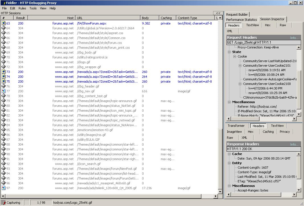This screenshot has height=206, width=304.
Task: Select the /54/ShowForum.aspx URL row
Action: pos(109,23)
